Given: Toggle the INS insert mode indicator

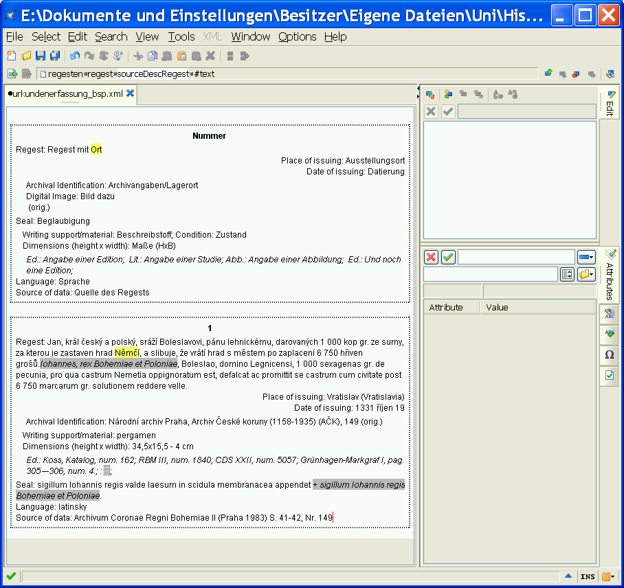Looking at the screenshot, I should [x=588, y=576].
